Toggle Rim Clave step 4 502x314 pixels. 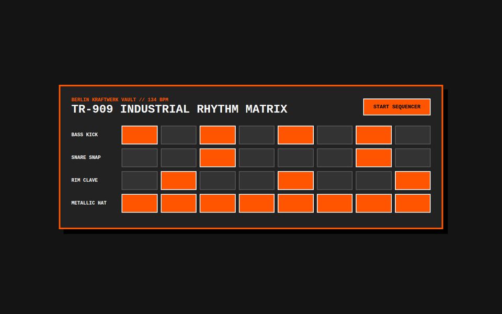click(x=257, y=181)
